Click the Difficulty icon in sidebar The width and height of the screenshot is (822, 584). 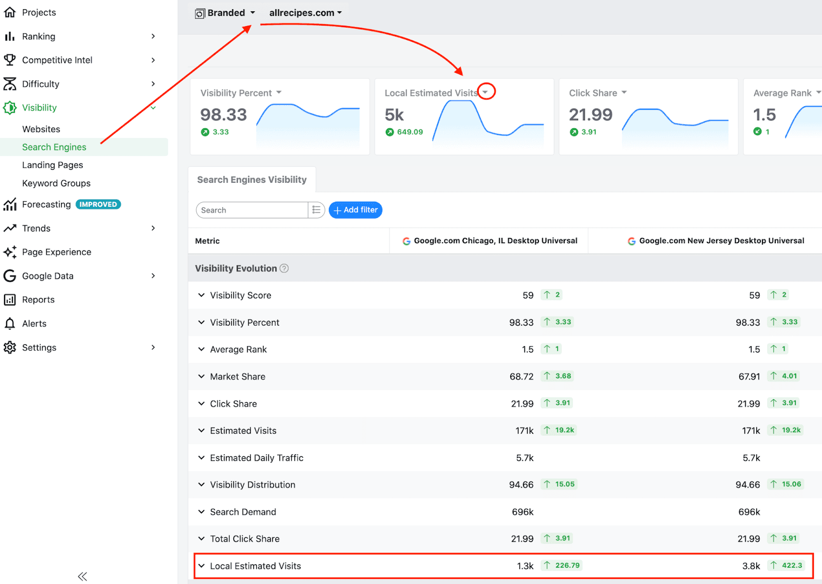tap(10, 84)
